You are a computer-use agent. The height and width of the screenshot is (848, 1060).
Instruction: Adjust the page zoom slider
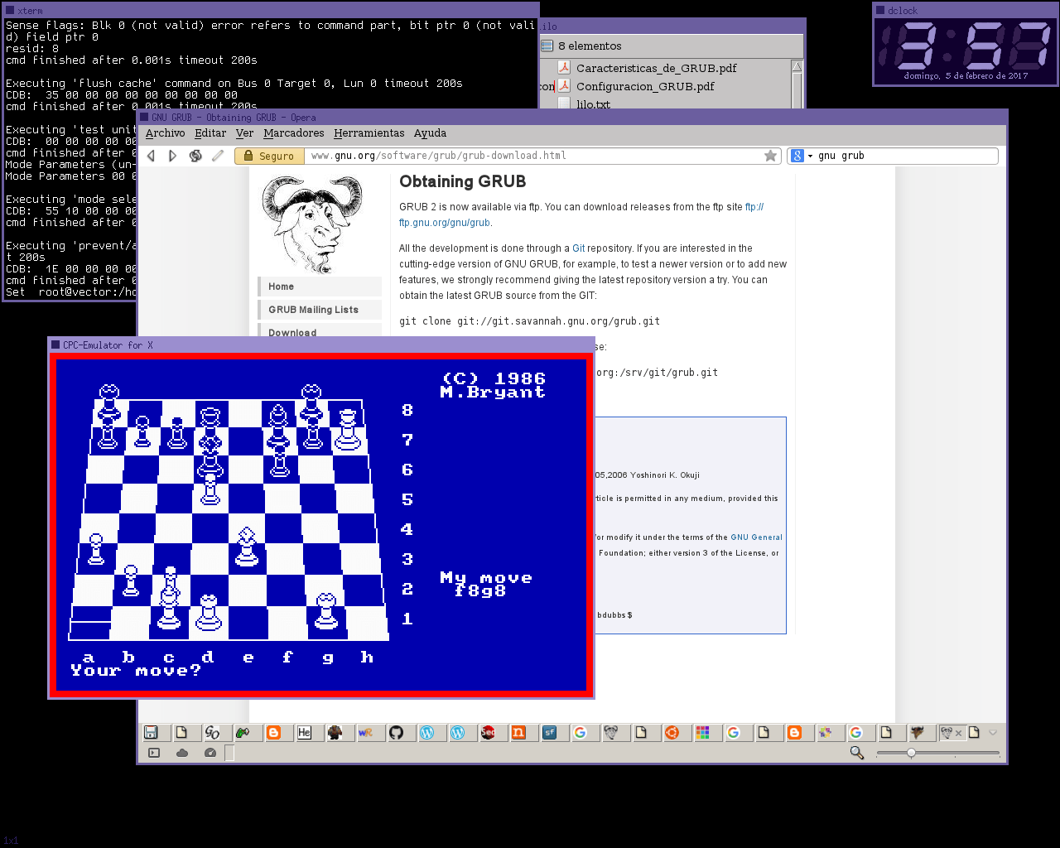click(x=911, y=753)
